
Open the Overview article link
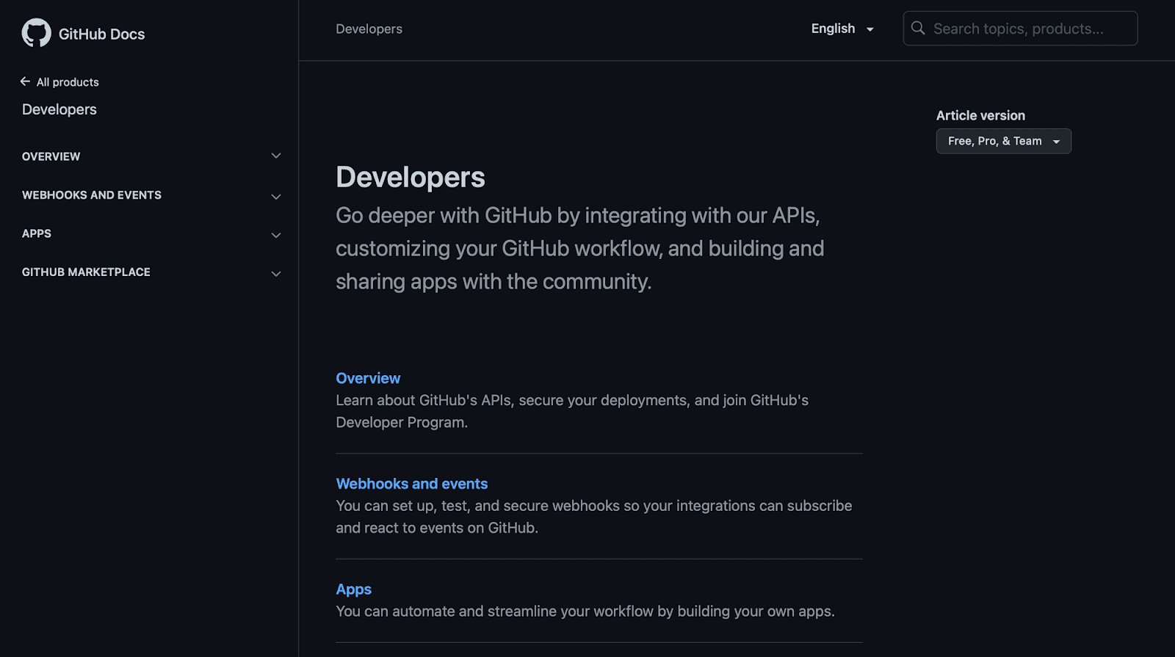(x=368, y=378)
